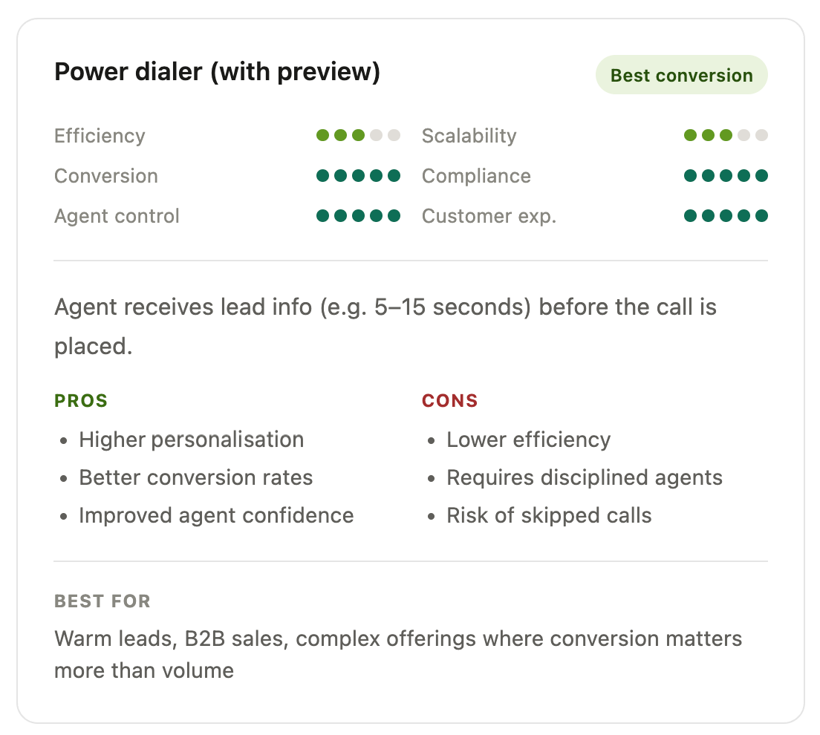Select the Customer exp. rating dots
This screenshot has width=820, height=735.
(x=726, y=215)
